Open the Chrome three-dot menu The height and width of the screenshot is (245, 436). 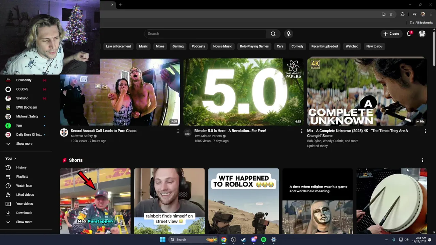pyautogui.click(x=431, y=14)
